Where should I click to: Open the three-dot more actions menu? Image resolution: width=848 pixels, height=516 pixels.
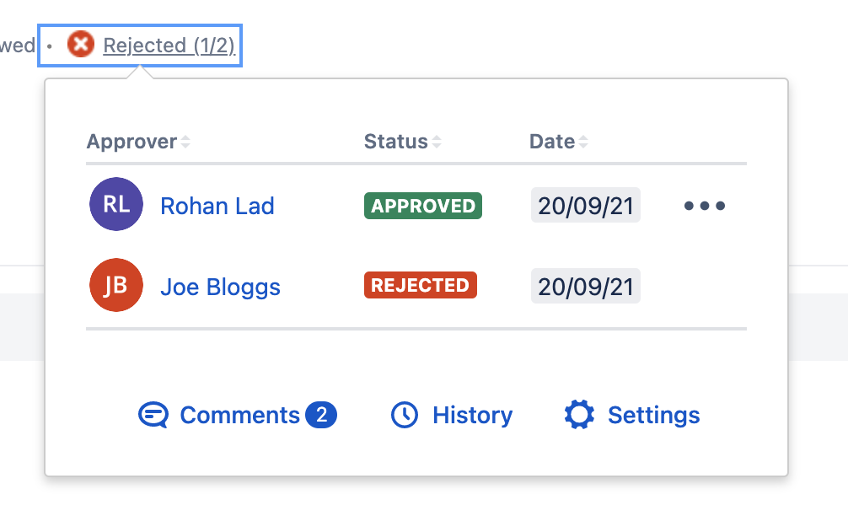click(705, 207)
